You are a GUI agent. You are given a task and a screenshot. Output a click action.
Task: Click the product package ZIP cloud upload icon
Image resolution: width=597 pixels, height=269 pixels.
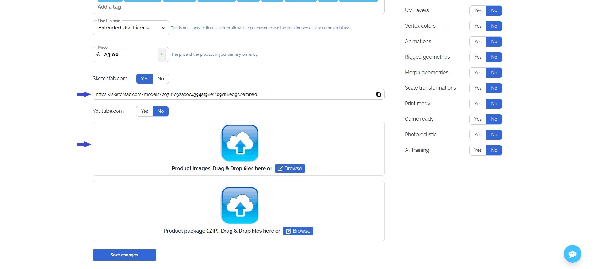(x=240, y=205)
